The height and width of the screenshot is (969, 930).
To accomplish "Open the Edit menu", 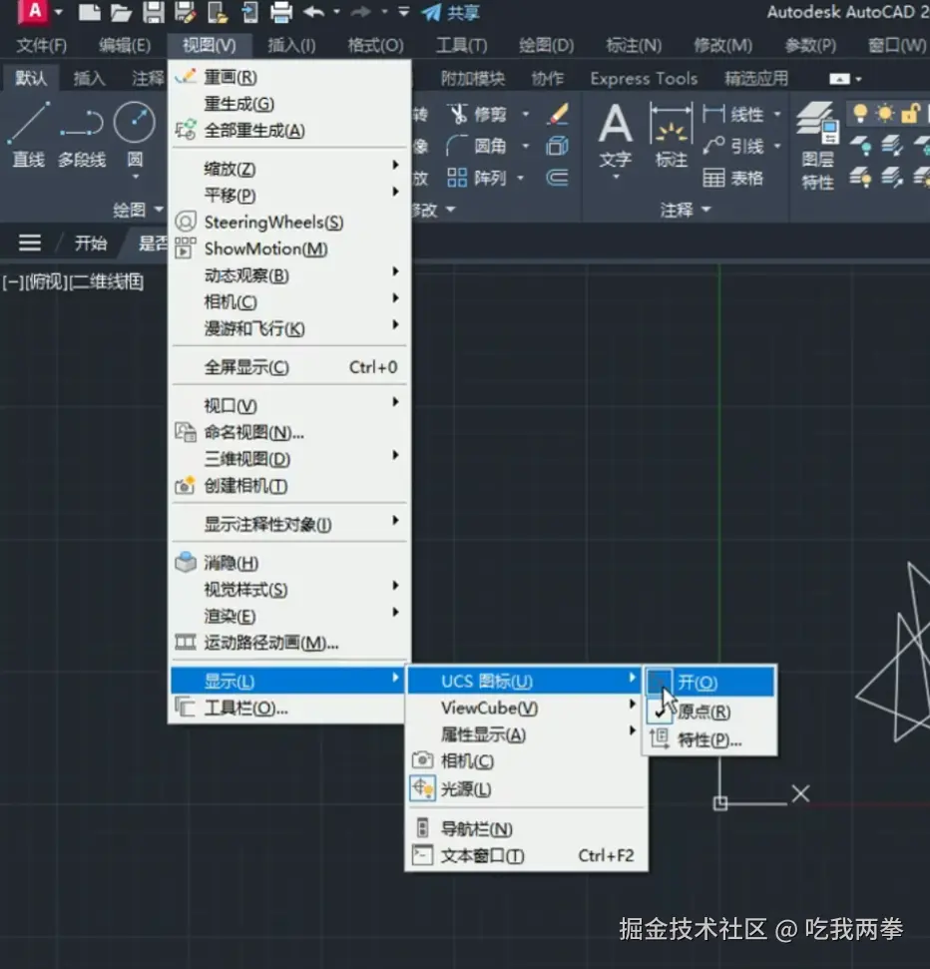I will tap(124, 45).
